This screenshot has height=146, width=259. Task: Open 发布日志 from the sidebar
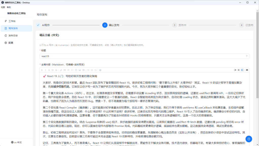tap(16, 35)
